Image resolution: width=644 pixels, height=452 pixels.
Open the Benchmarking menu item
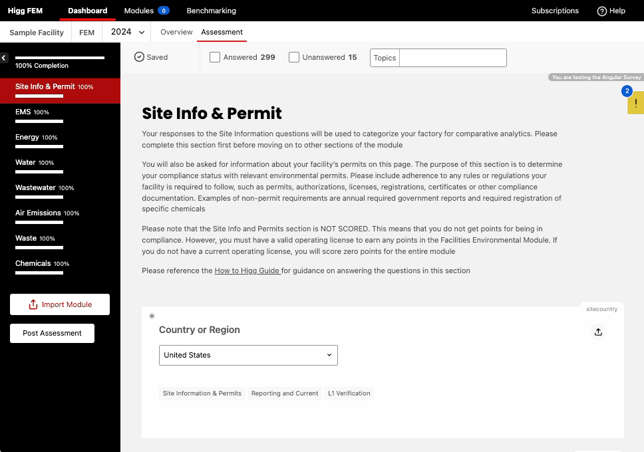tap(211, 11)
